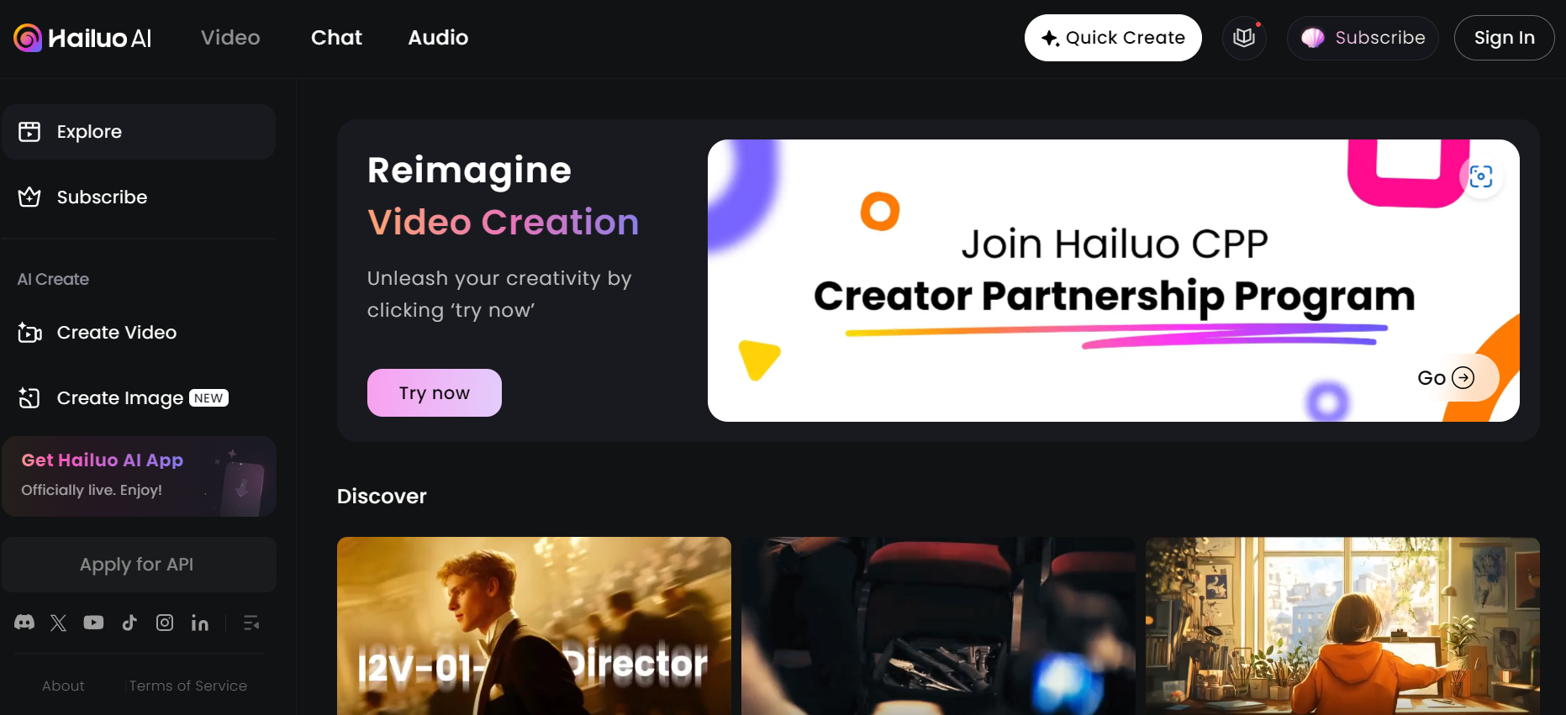Collapse the sidebar with the menu-fold icon
Viewport: 1566px width, 715px height.
(251, 623)
